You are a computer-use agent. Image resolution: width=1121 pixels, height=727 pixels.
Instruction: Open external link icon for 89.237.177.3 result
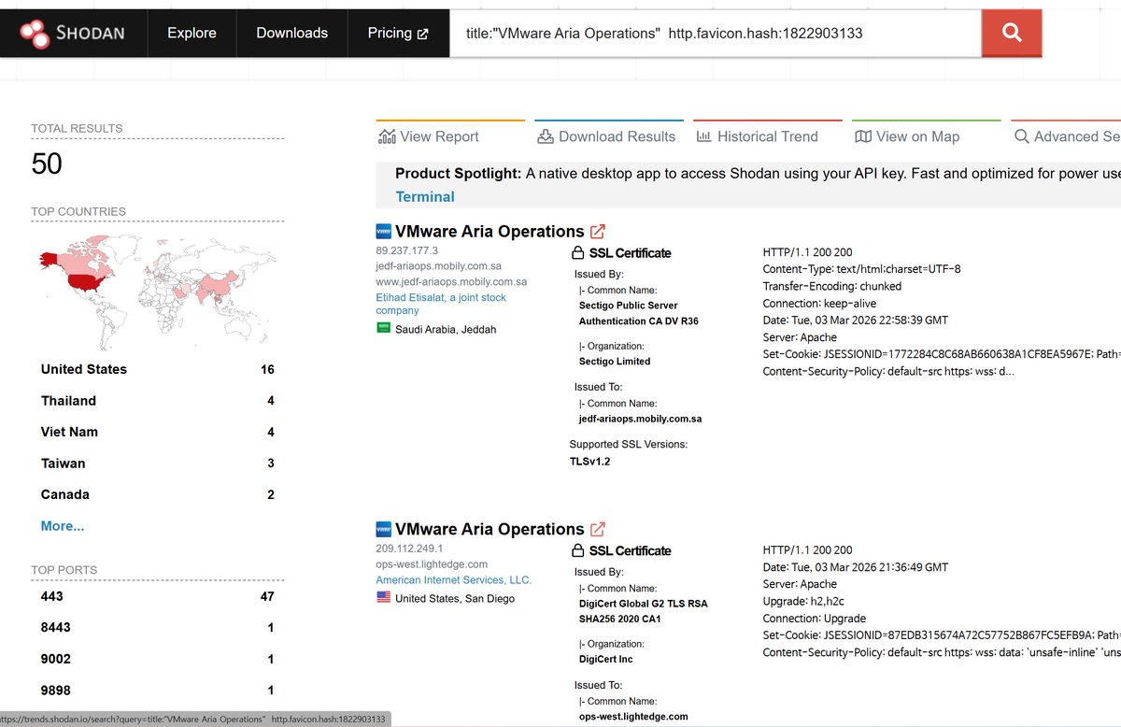click(598, 232)
